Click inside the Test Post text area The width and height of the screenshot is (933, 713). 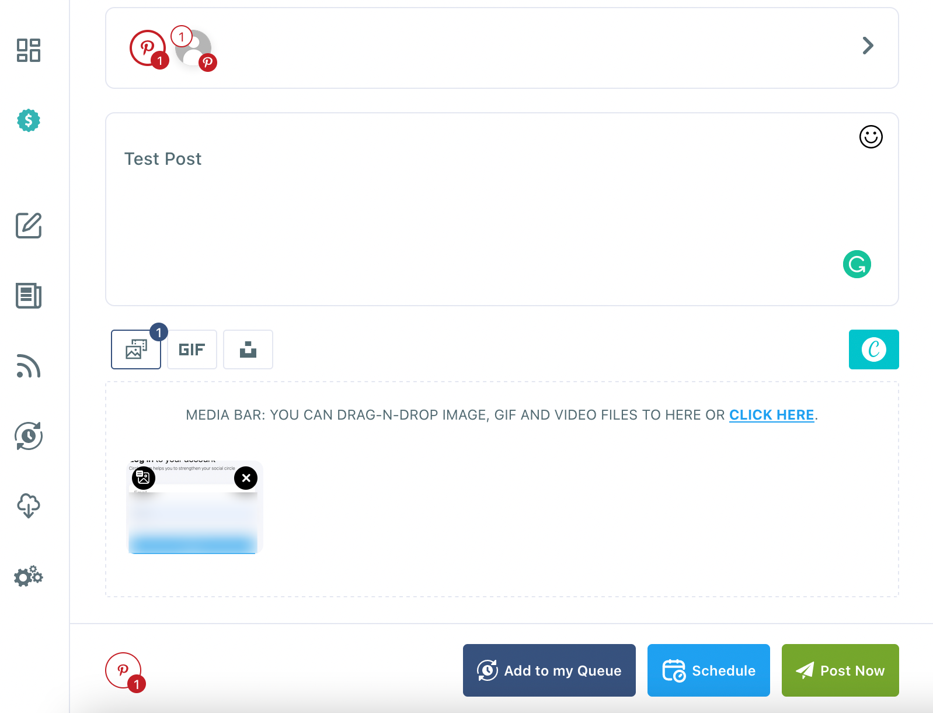(x=502, y=209)
